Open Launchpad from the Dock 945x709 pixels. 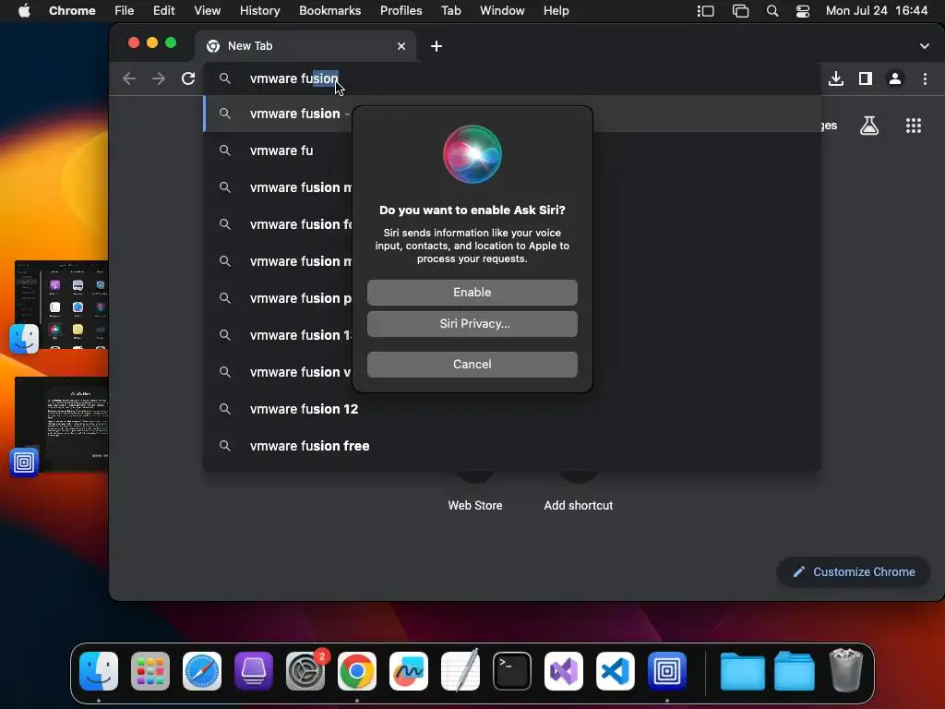[150, 671]
